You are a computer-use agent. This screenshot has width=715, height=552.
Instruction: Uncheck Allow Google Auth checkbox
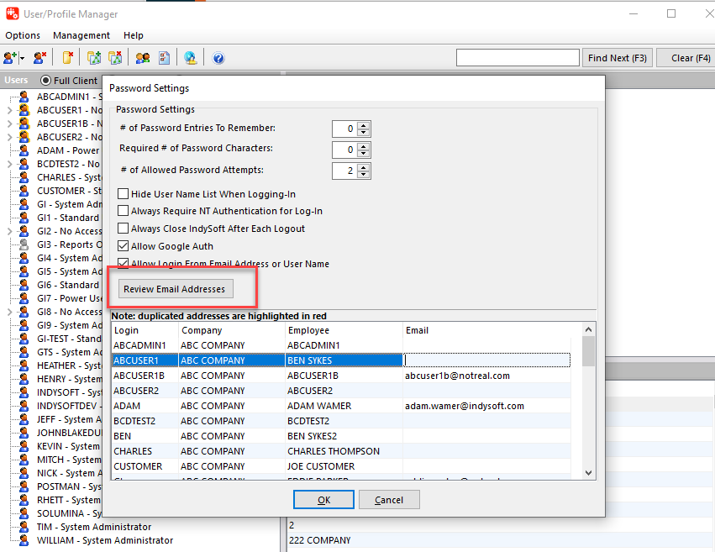(124, 246)
